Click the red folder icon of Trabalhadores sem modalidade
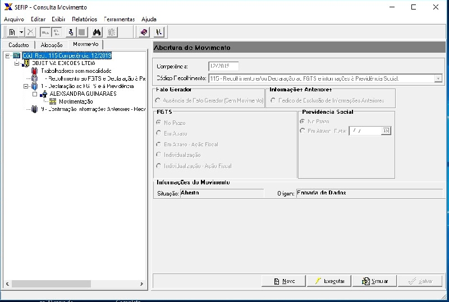Image resolution: width=449 pixels, height=302 pixels. click(x=34, y=71)
